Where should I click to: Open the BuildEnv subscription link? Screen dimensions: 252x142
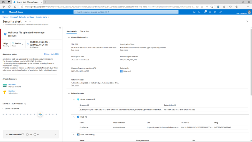12,91
